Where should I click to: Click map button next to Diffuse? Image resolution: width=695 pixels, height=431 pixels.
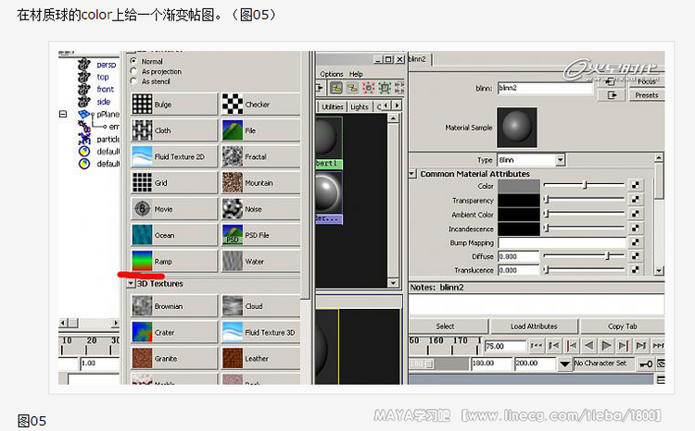[635, 256]
